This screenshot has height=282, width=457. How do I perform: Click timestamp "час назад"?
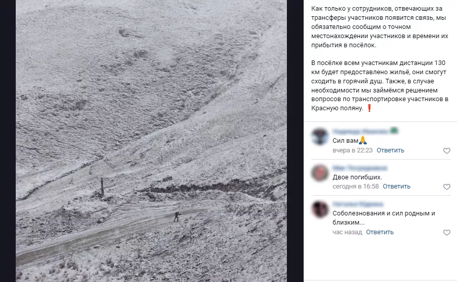[347, 232]
